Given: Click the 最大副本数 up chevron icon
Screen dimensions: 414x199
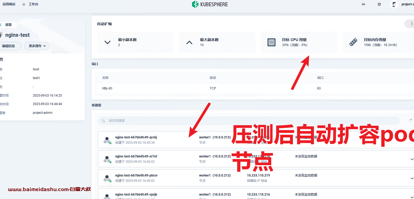Looking at the screenshot, I should click(189, 42).
